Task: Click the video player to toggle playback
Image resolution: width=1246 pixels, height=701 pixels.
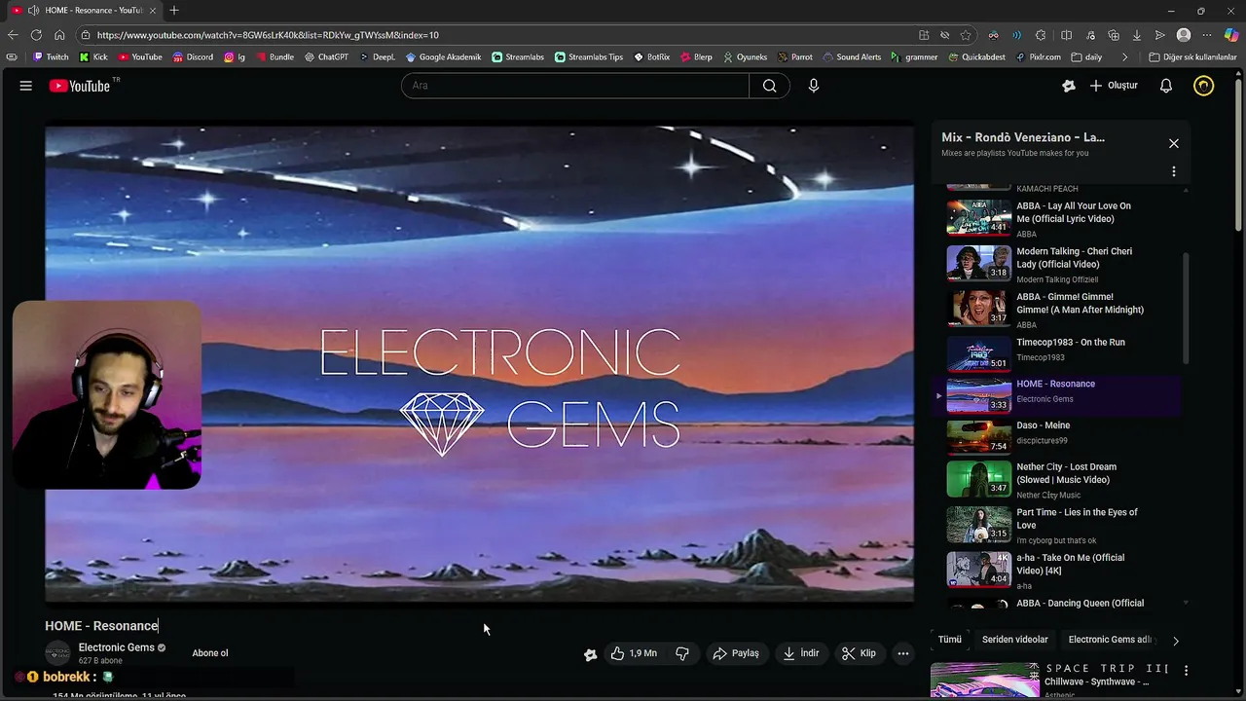Action: [x=479, y=362]
